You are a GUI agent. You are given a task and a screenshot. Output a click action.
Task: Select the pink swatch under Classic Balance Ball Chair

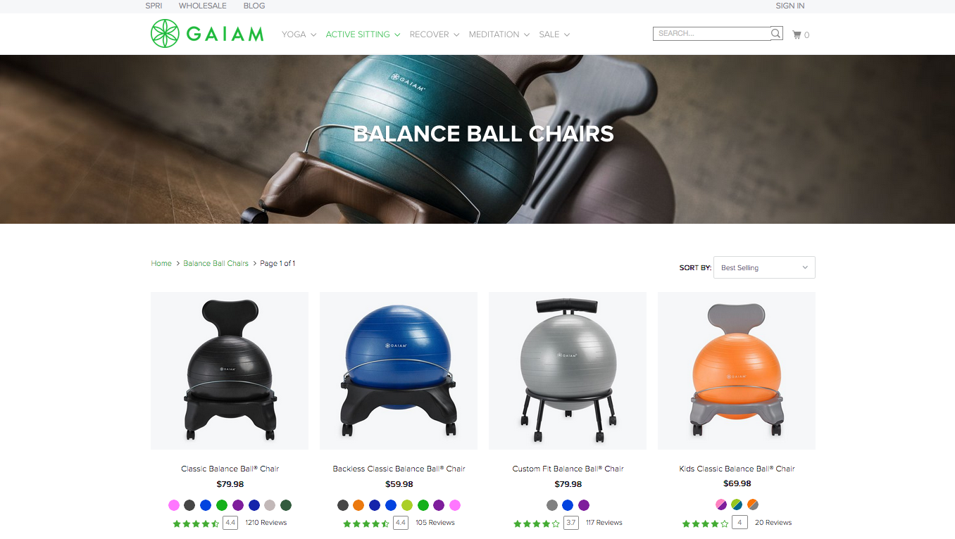tap(174, 505)
